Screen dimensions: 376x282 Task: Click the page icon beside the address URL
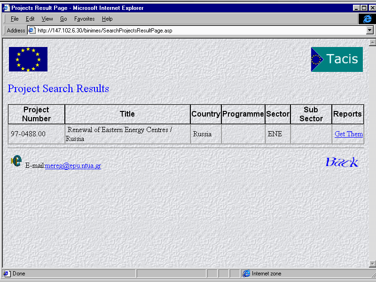(32, 30)
